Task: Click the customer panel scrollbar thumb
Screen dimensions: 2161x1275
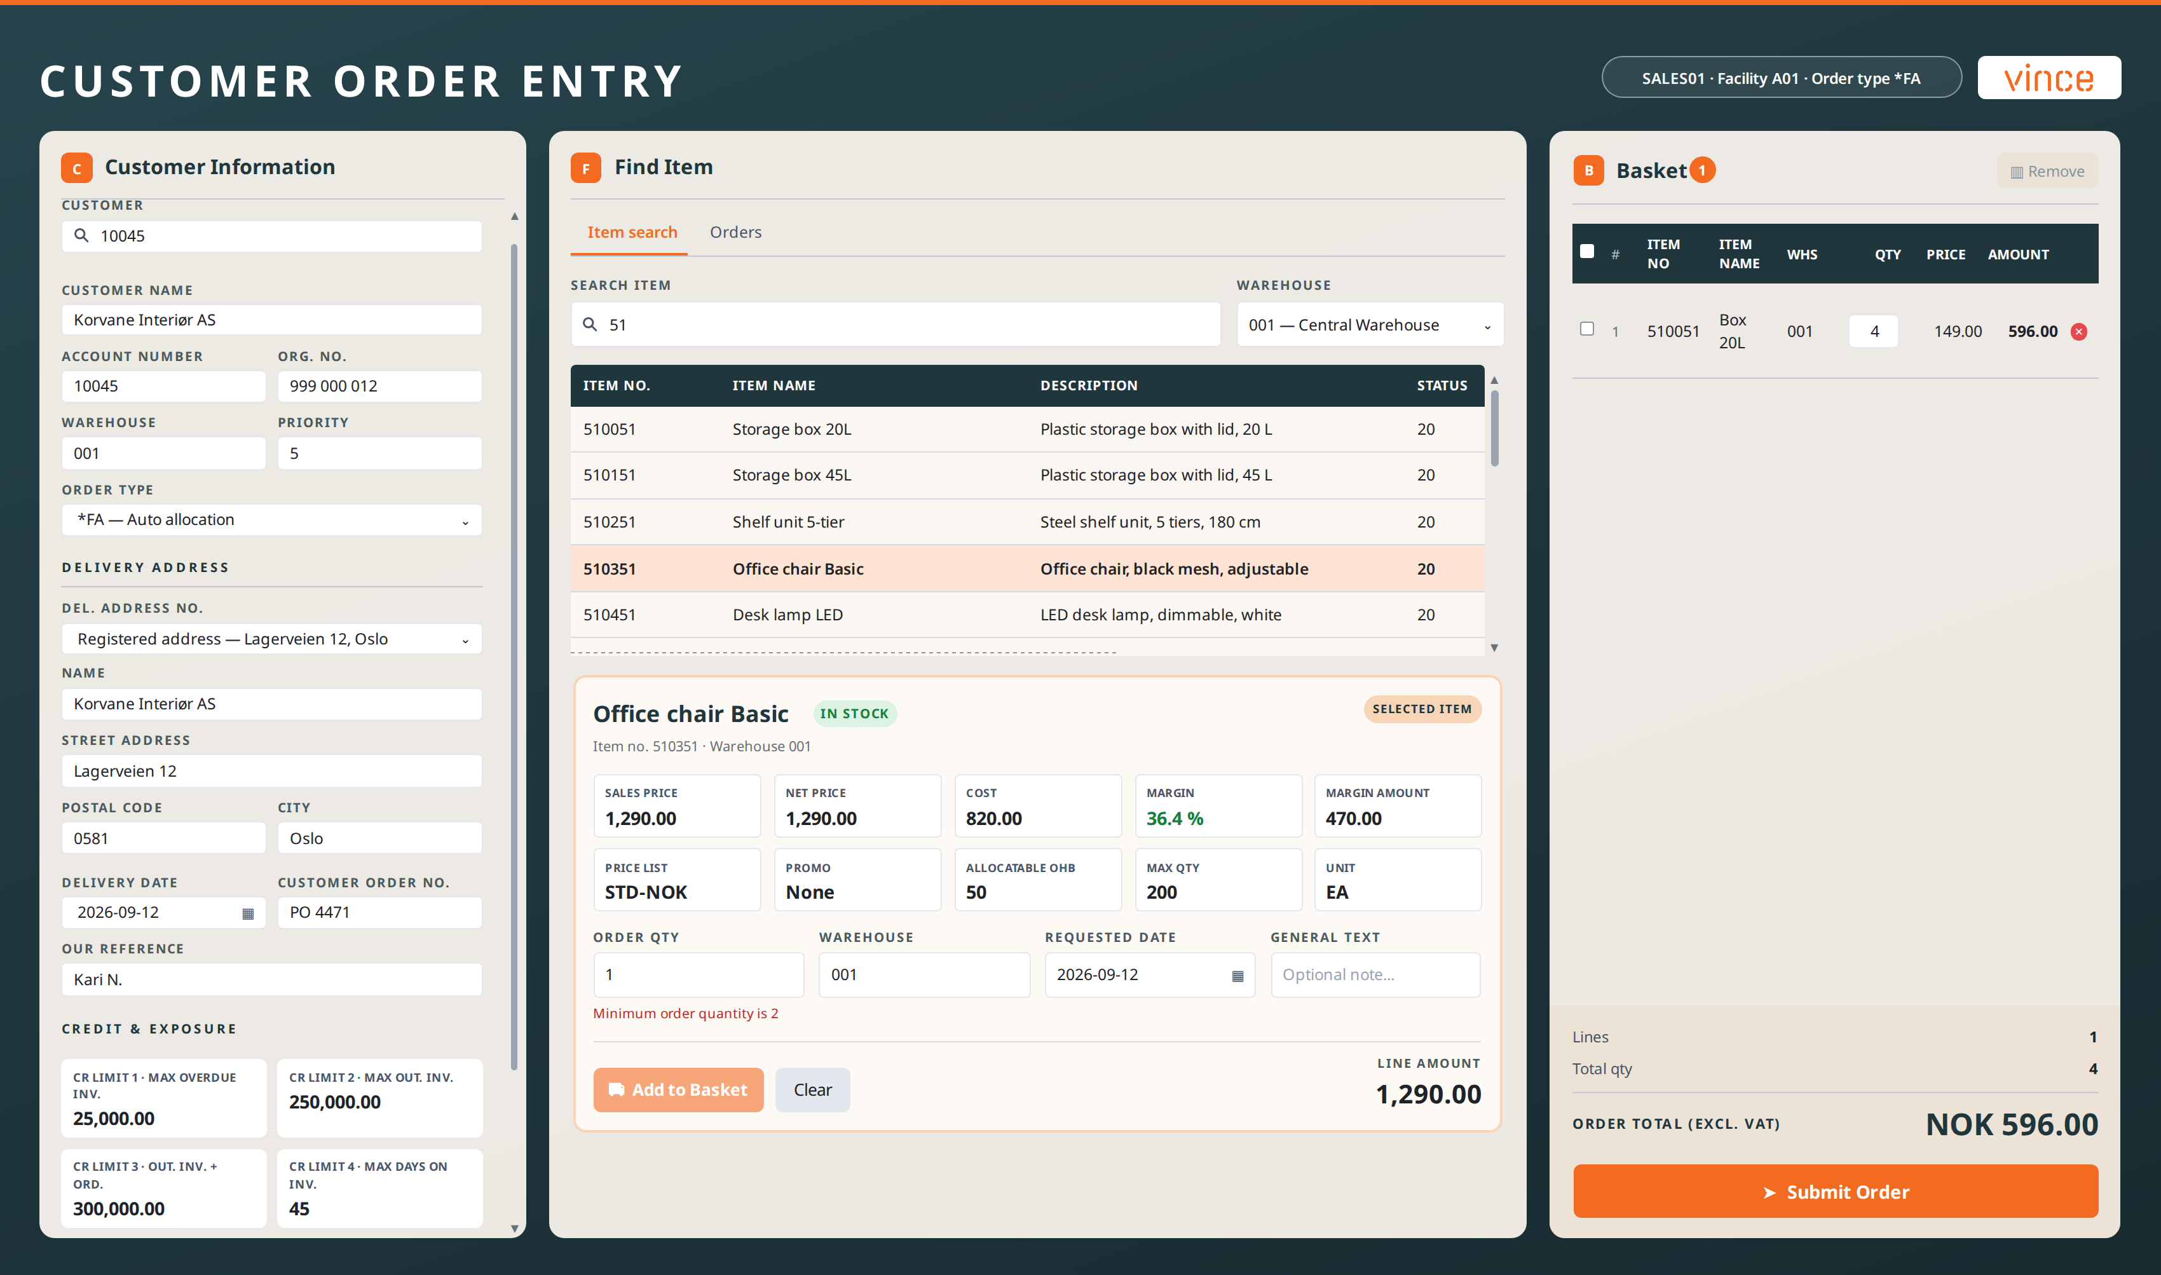Action: pos(514,657)
